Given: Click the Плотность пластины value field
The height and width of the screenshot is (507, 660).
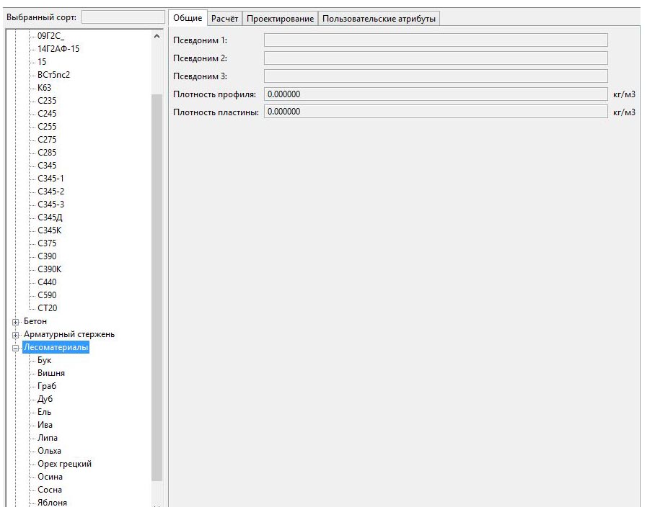Looking at the screenshot, I should [x=436, y=112].
